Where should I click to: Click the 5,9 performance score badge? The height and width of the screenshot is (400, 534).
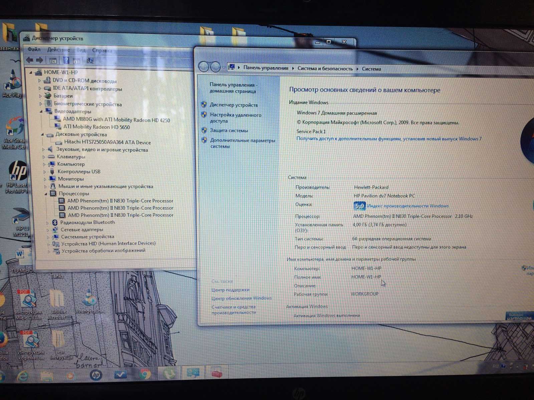[359, 206]
